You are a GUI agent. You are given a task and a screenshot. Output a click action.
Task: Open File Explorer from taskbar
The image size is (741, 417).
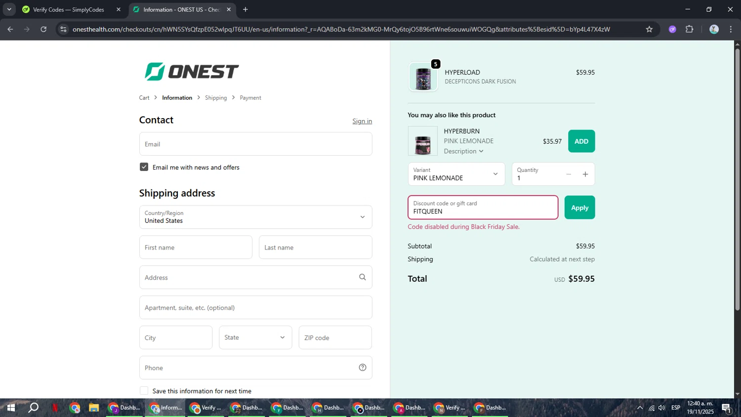(x=94, y=408)
